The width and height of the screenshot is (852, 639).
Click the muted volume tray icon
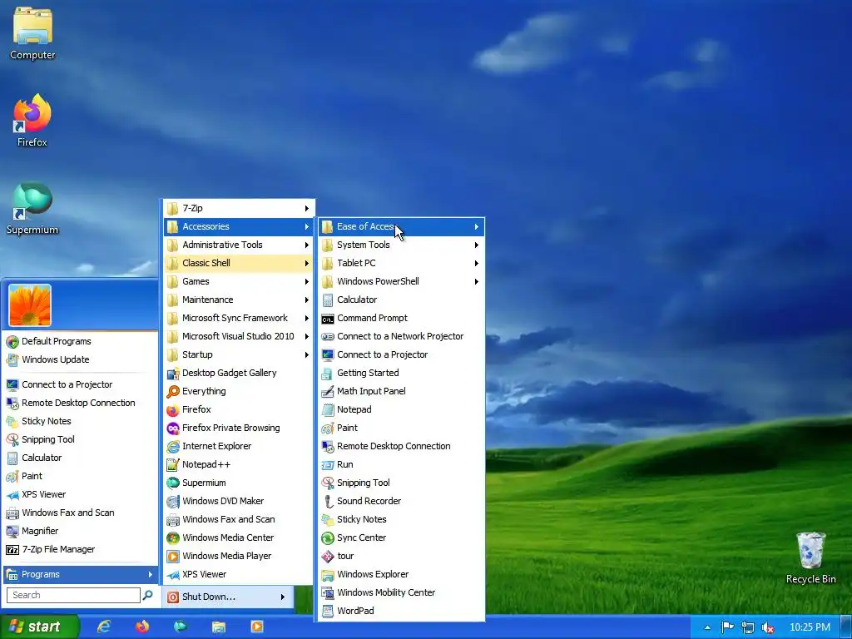768,627
